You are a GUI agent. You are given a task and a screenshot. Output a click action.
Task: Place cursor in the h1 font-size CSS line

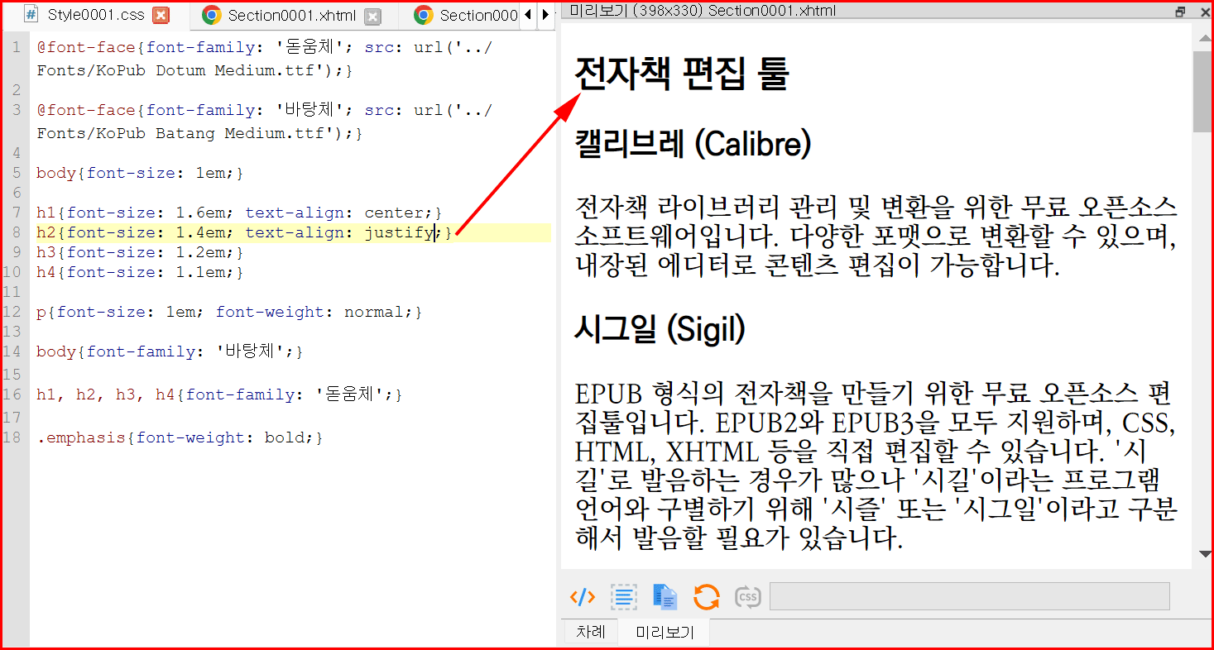pyautogui.click(x=240, y=213)
